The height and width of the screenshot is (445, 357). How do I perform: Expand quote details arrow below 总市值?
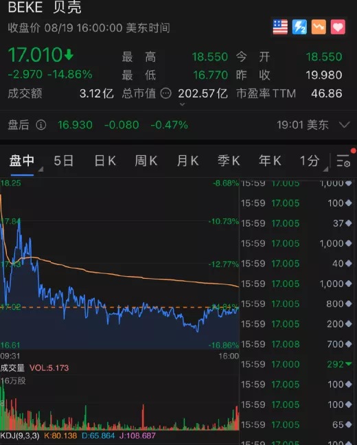click(183, 104)
